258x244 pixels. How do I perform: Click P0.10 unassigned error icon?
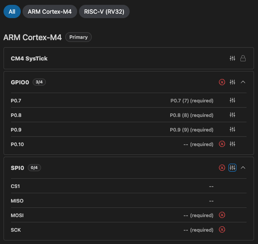pos(222,144)
